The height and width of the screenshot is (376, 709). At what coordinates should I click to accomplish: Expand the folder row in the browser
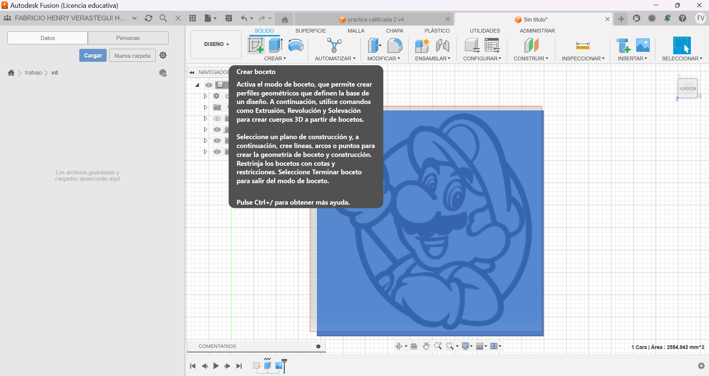pyautogui.click(x=205, y=107)
